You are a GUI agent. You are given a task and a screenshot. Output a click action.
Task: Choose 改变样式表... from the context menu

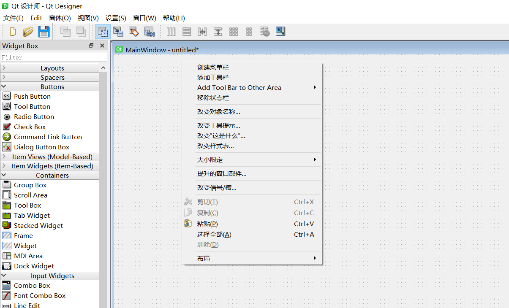(252, 146)
